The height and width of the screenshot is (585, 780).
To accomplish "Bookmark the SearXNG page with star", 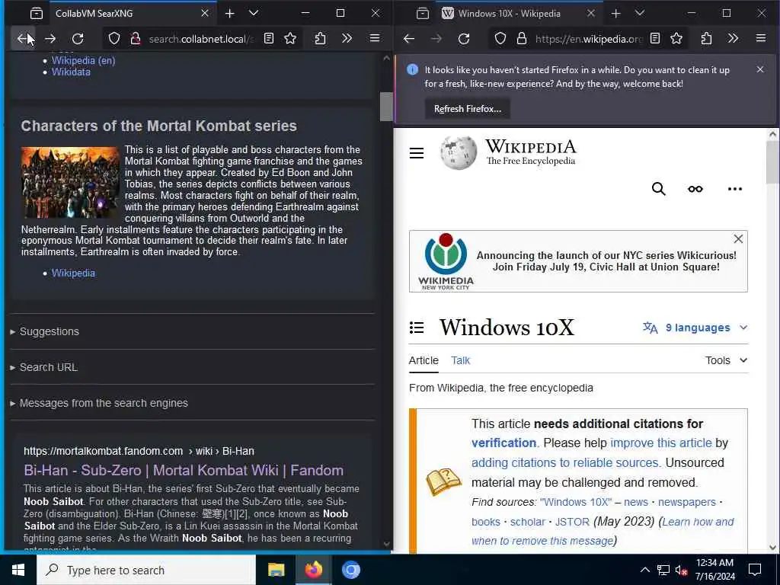I will point(290,38).
